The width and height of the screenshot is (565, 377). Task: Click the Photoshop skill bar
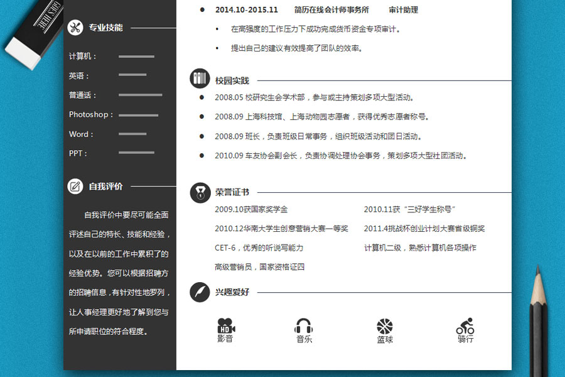[139, 115]
